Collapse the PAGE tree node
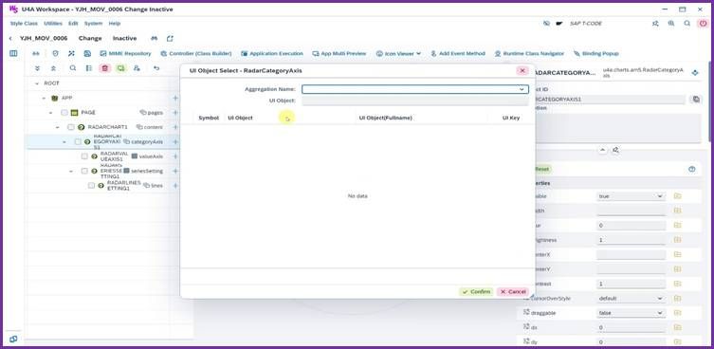Screen dimensions: 714x349 50,113
